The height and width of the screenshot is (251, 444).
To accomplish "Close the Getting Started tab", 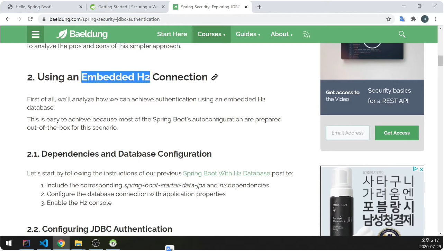I will pos(163,7).
